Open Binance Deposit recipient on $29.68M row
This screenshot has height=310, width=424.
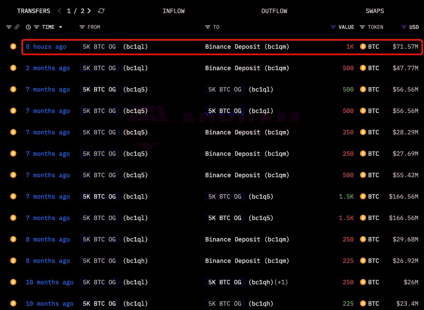247,239
